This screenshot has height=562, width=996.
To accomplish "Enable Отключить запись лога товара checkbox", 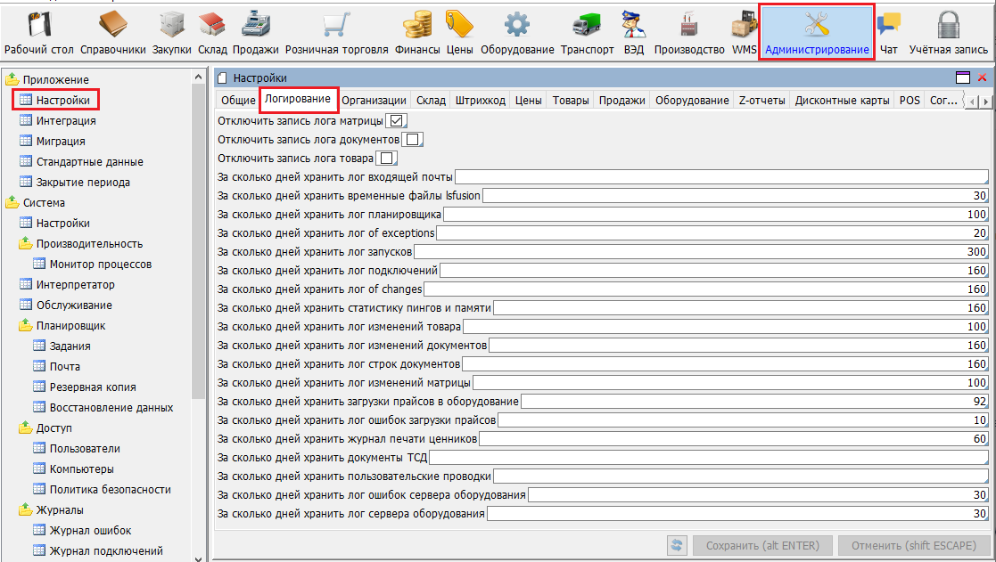I will pyautogui.click(x=385, y=159).
